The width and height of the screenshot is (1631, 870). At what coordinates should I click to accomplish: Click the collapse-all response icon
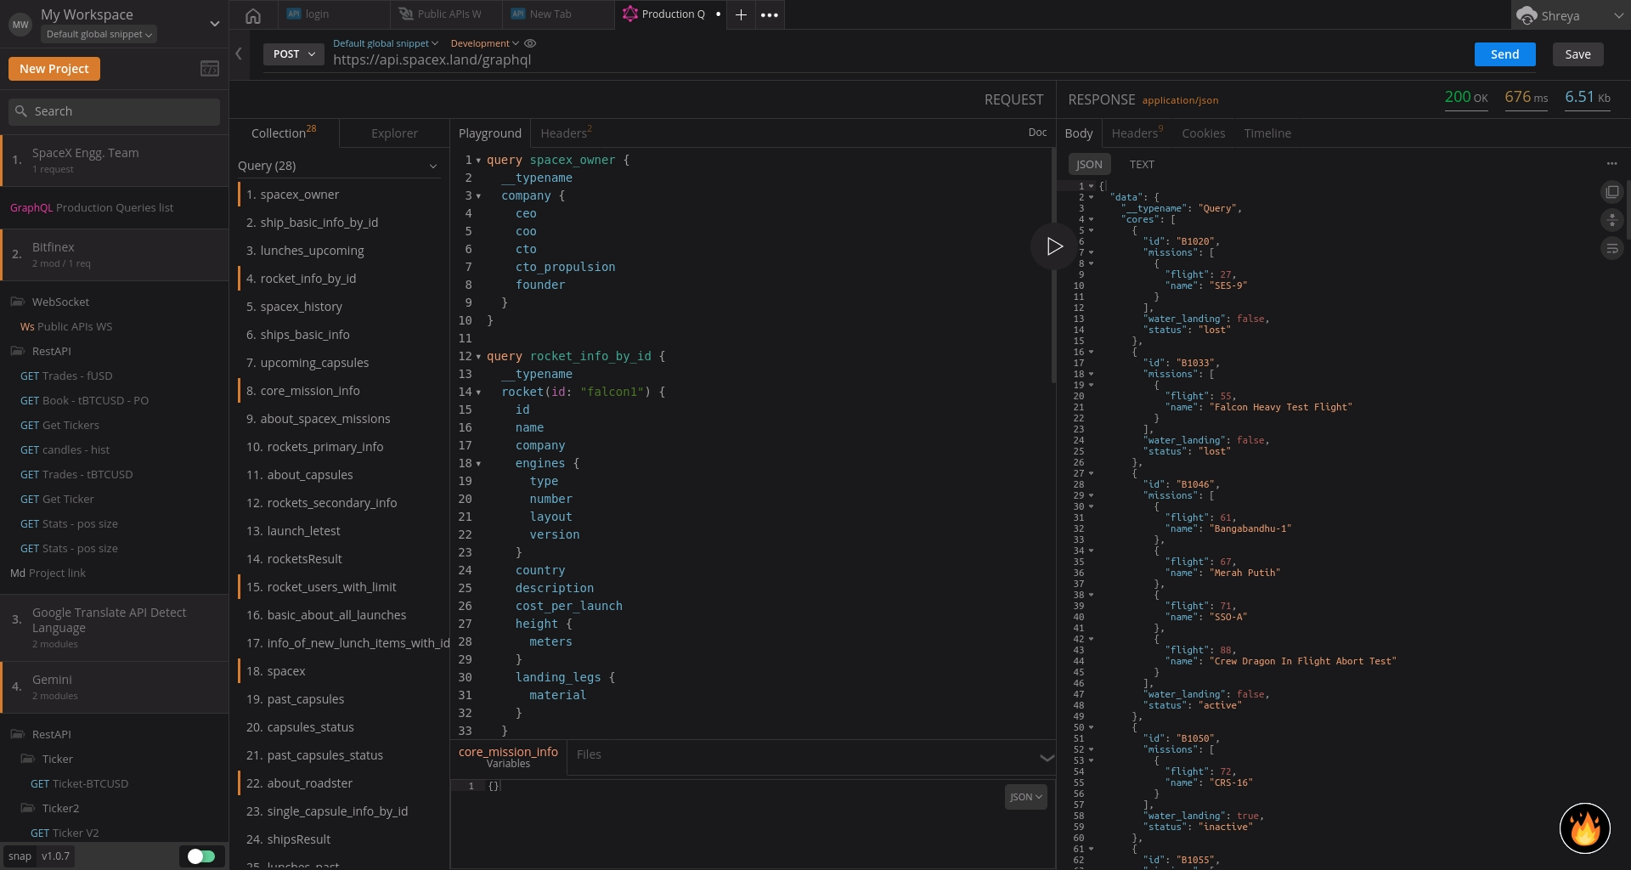1611,220
